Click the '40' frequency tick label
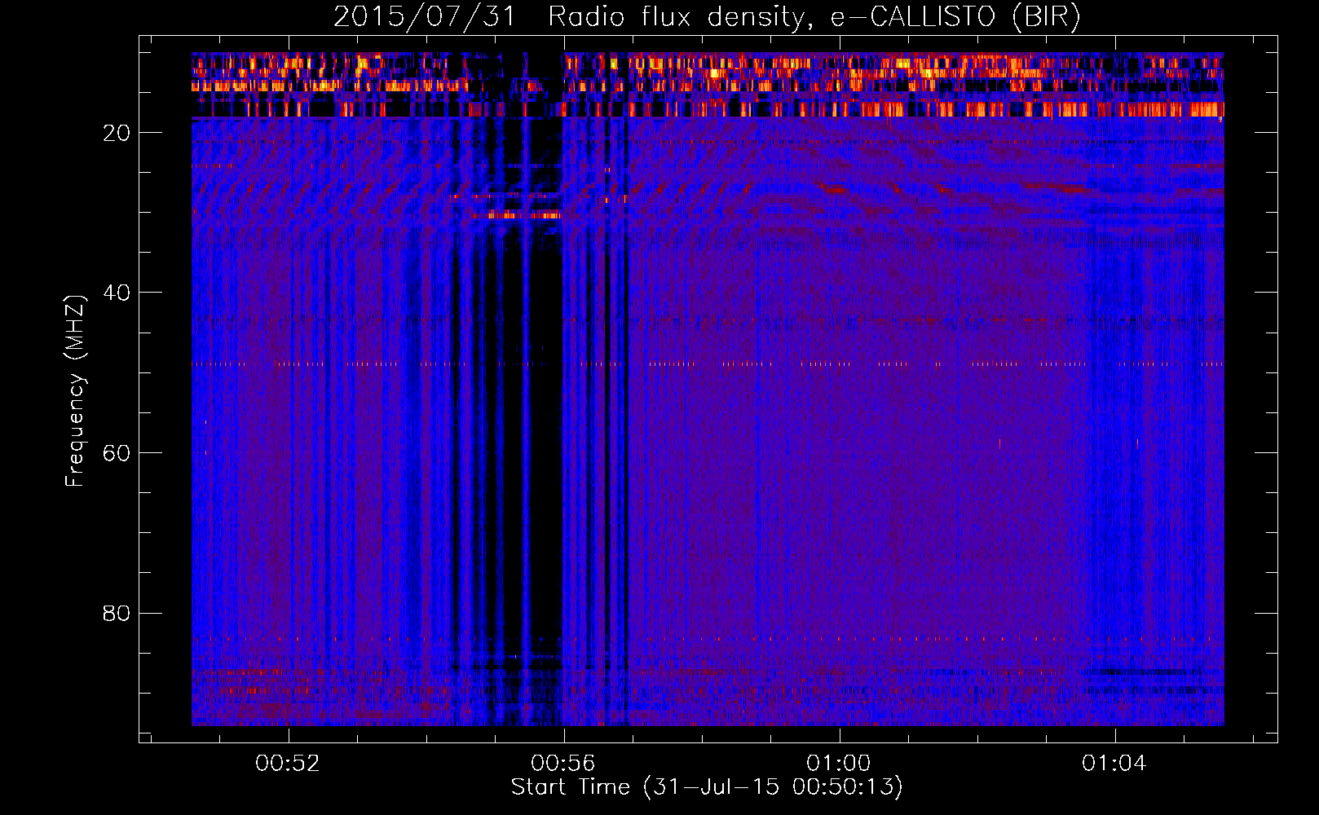Screen dimensions: 1319x815 117,293
